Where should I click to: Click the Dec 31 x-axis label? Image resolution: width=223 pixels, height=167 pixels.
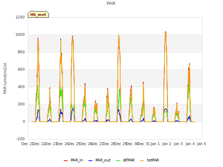(144, 144)
